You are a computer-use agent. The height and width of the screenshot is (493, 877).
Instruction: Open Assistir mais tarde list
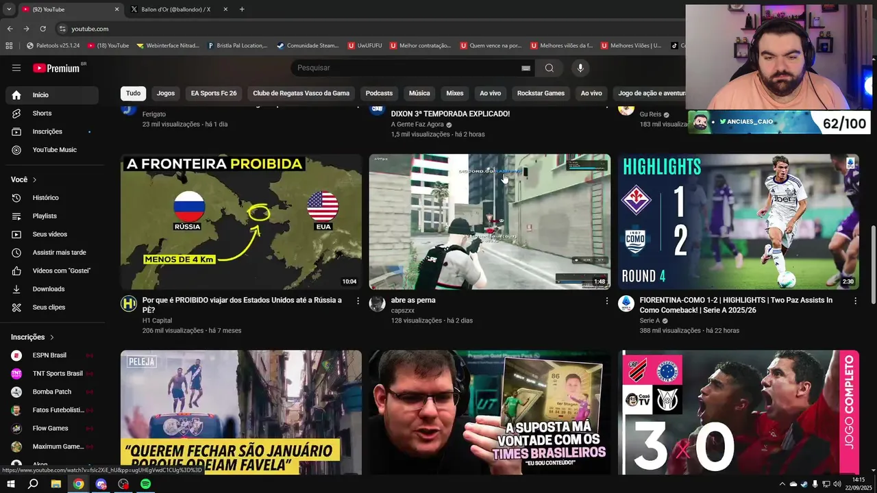tap(52, 253)
